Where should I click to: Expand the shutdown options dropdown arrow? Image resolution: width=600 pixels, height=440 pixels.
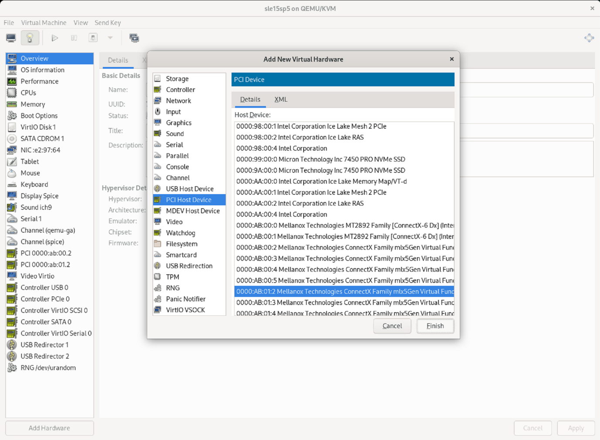click(110, 38)
